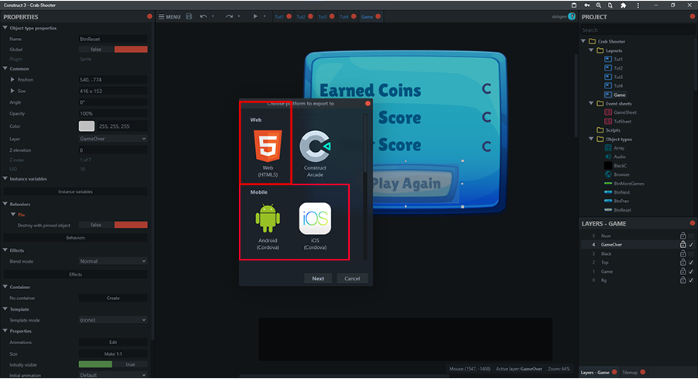Toggle Initially visible true property

coord(113,364)
